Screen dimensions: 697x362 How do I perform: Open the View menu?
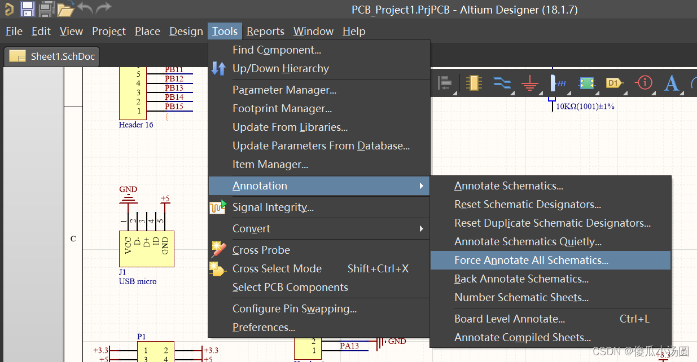click(x=71, y=31)
